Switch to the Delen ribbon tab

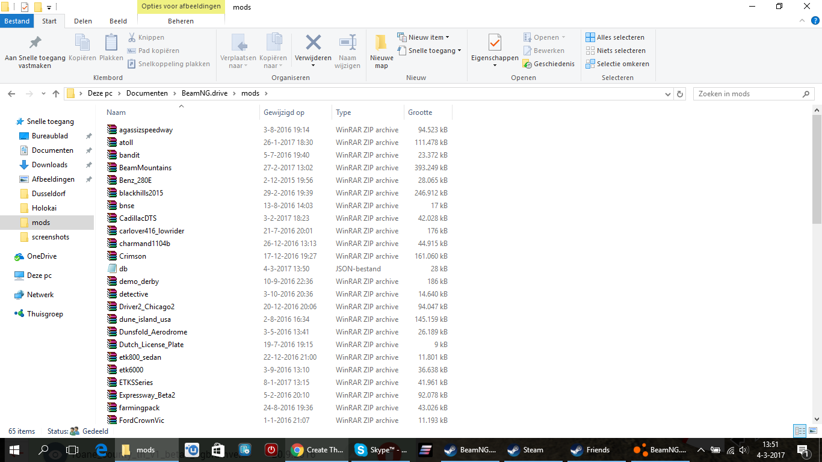(83, 21)
